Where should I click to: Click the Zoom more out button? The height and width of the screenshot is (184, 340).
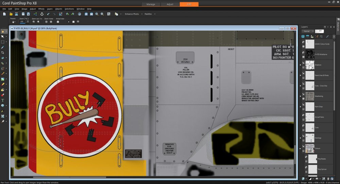46,22
